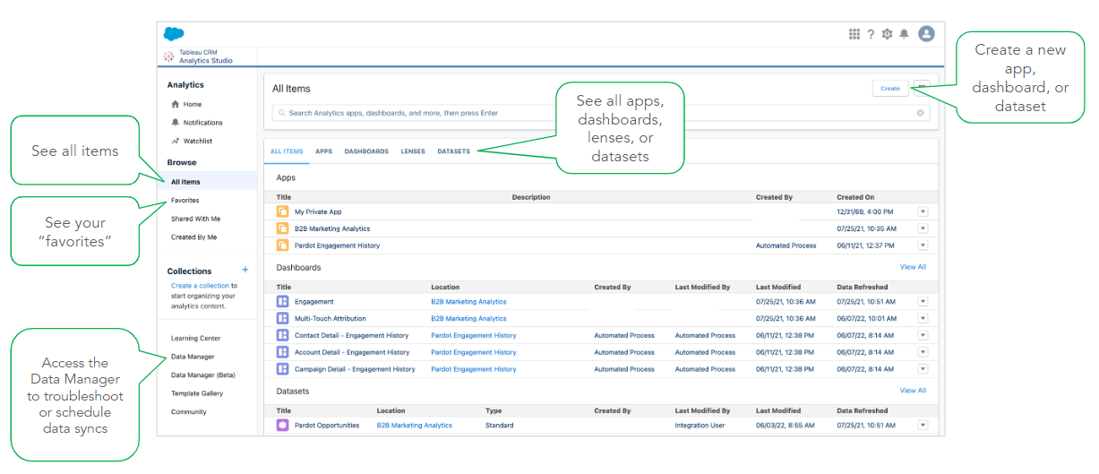Viewport: 1099px width, 474px height.
Task: Click the Contact Detail dashboard icon
Action: click(282, 335)
